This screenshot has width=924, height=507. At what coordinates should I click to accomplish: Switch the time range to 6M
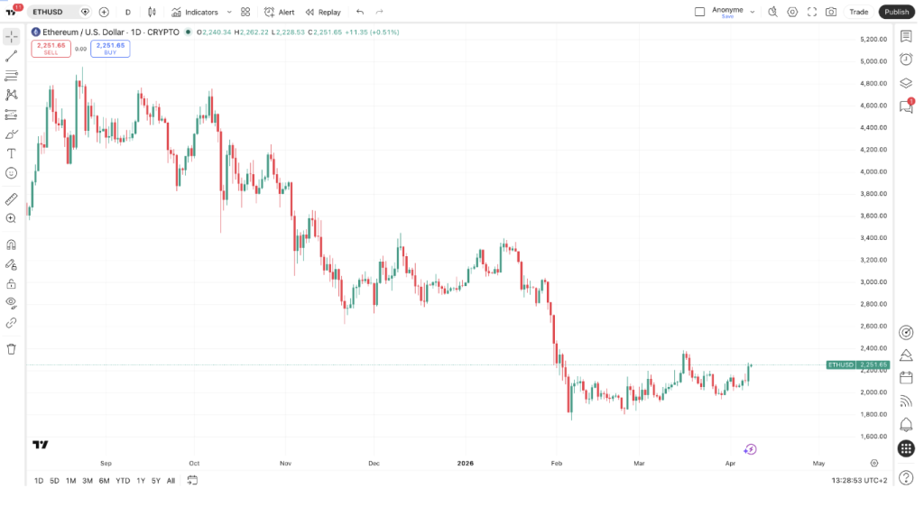click(105, 481)
